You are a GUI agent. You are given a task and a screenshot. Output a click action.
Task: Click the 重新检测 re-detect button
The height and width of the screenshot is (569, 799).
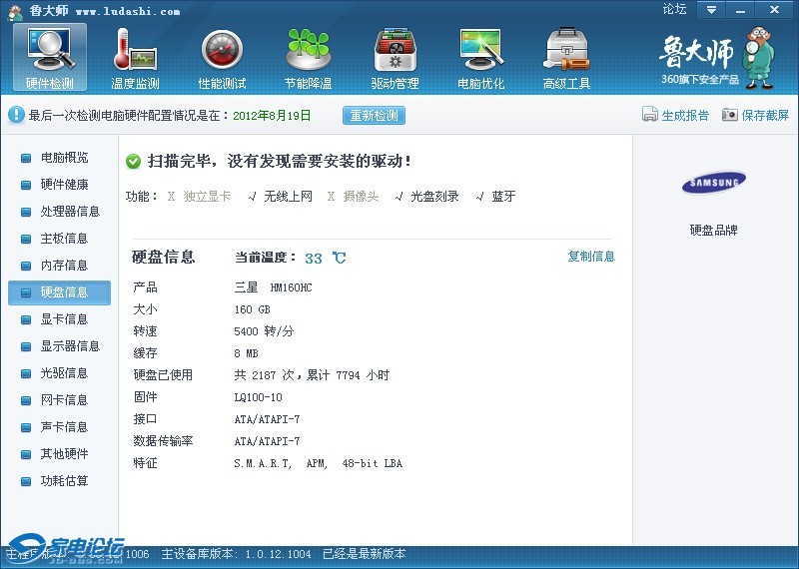pyautogui.click(x=374, y=115)
